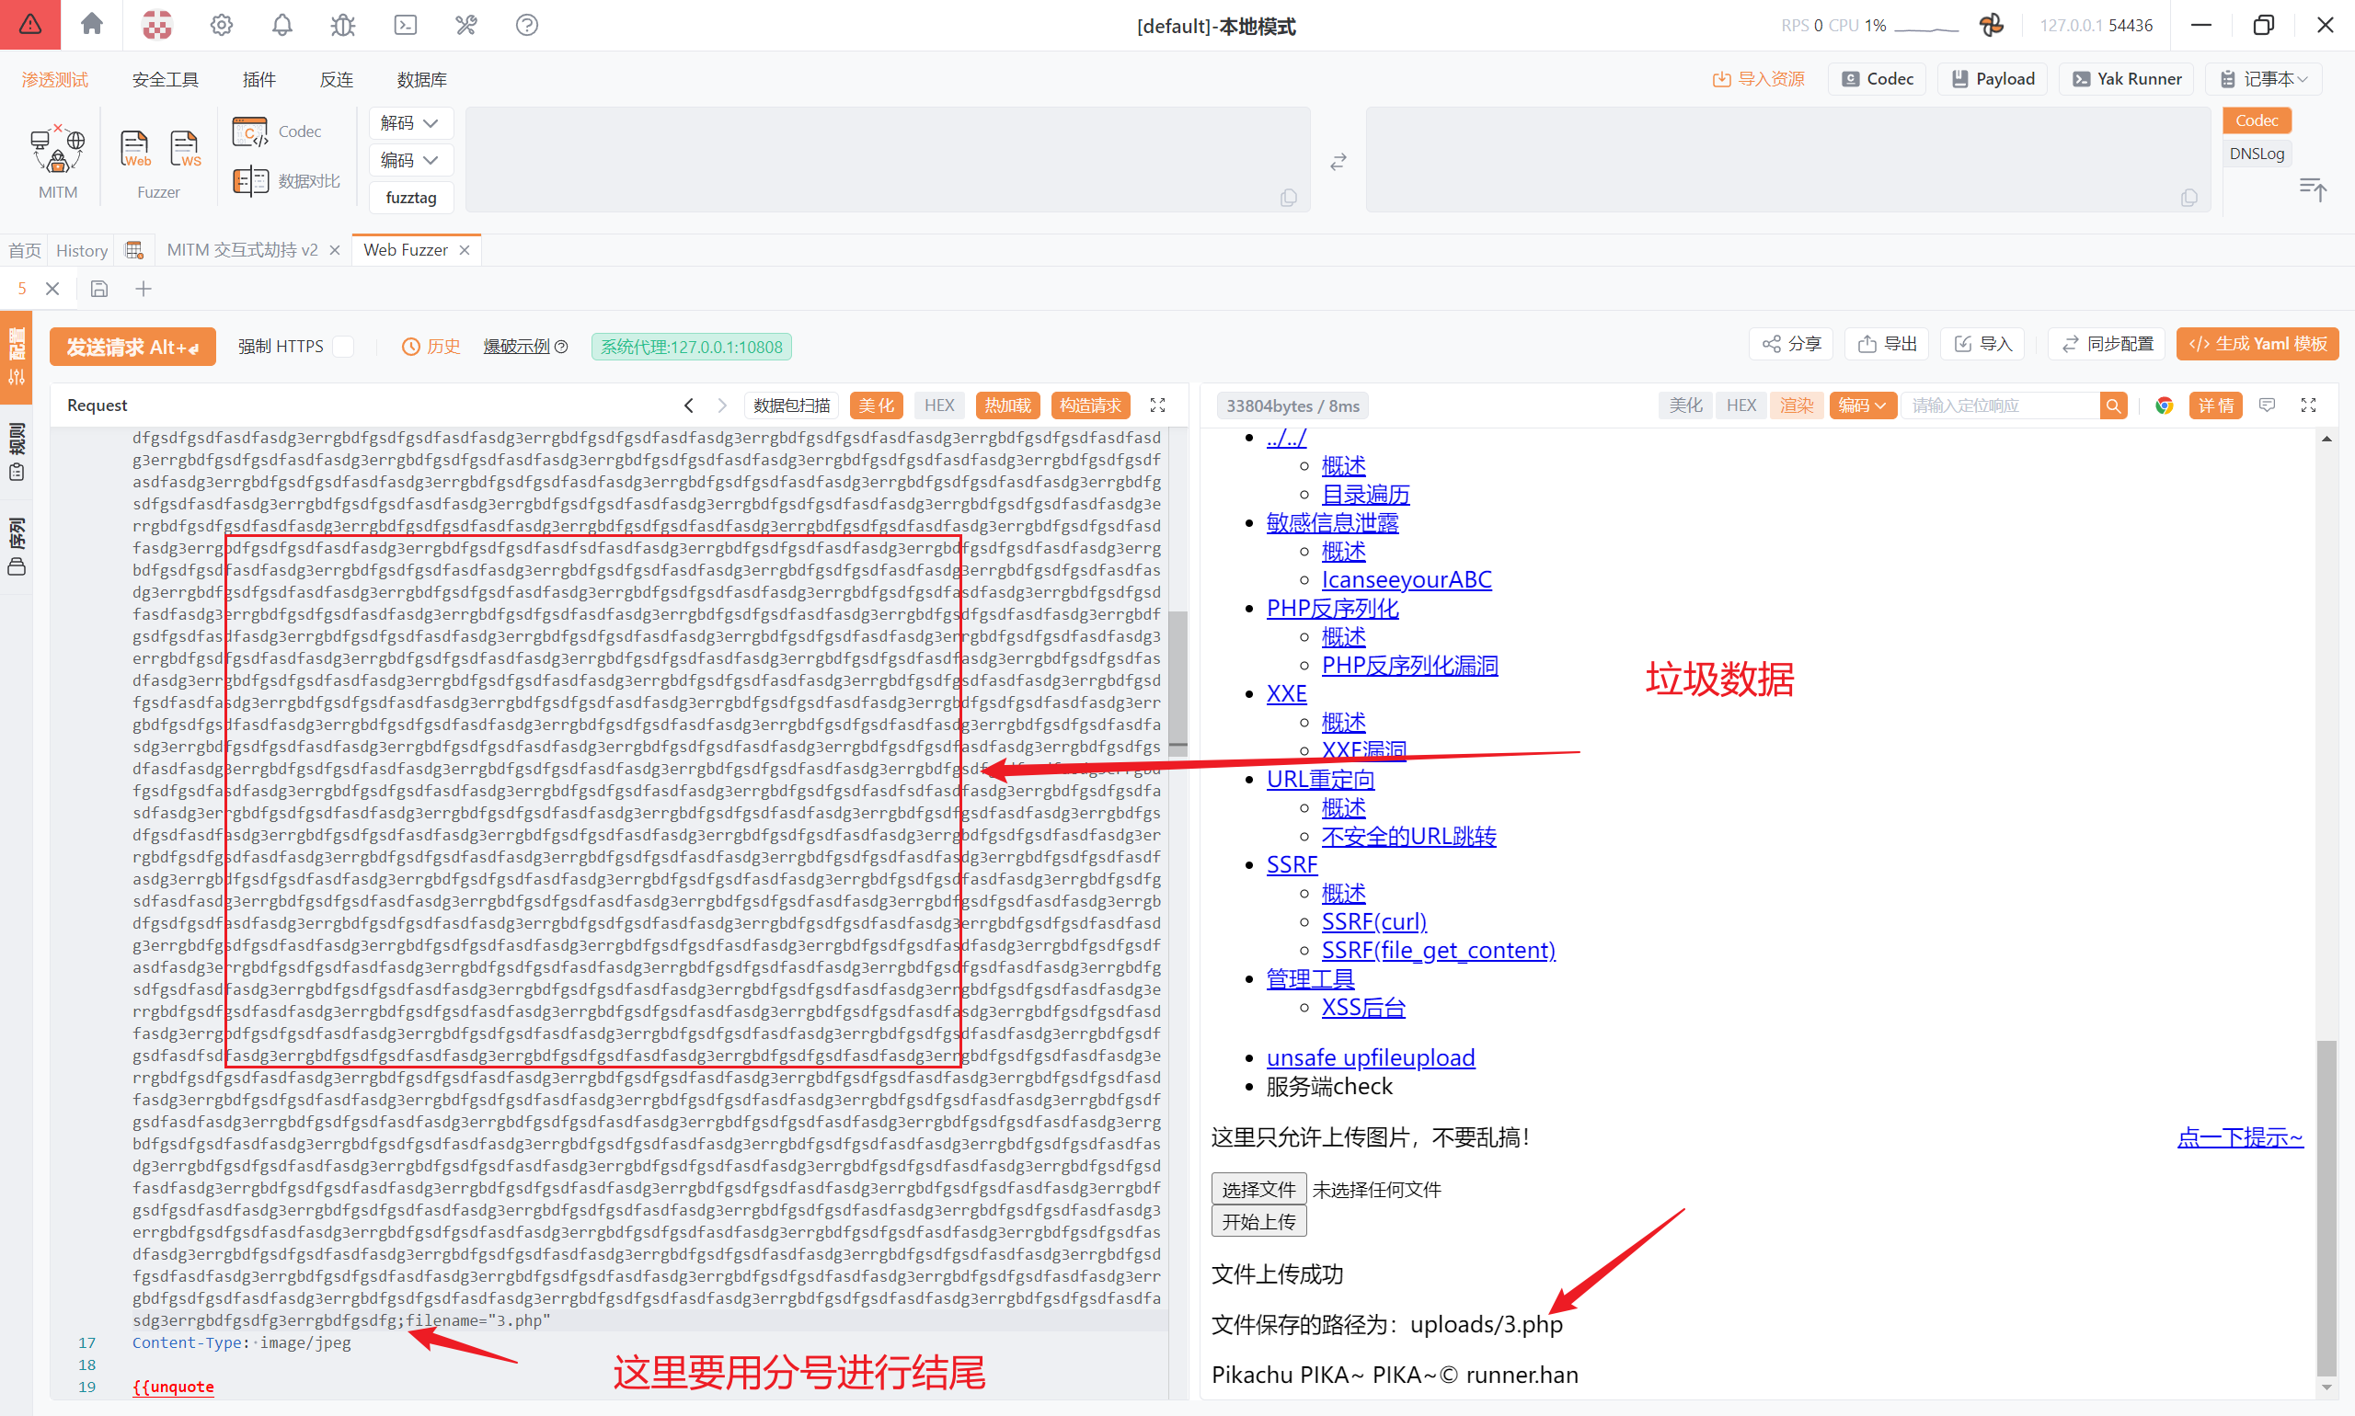Click the 请输入定位响应 search field
Image resolution: width=2355 pixels, height=1416 pixels.
(x=2000, y=405)
